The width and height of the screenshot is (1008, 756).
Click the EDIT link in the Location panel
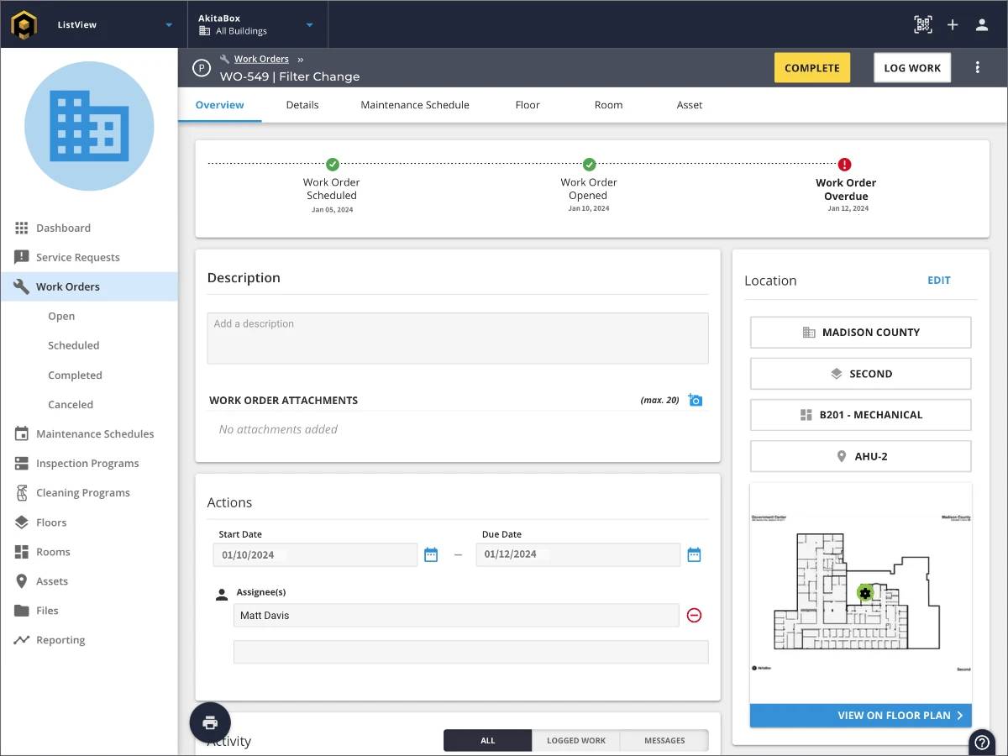click(x=938, y=281)
